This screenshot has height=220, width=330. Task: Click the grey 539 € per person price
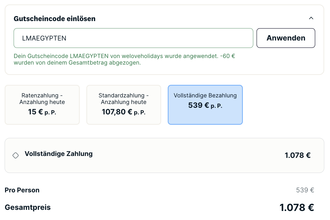coord(305,190)
